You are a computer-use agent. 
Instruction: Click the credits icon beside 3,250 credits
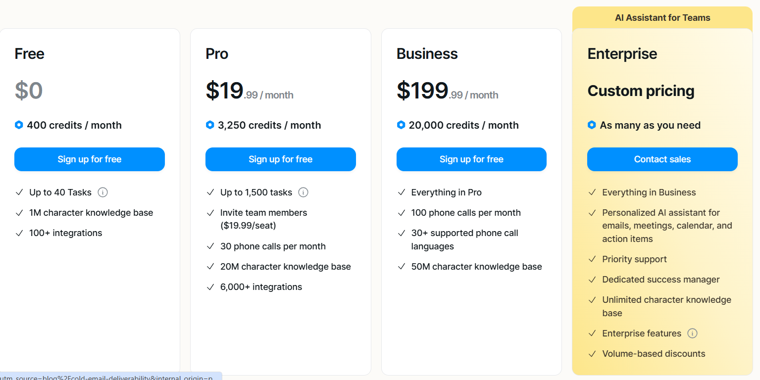210,125
